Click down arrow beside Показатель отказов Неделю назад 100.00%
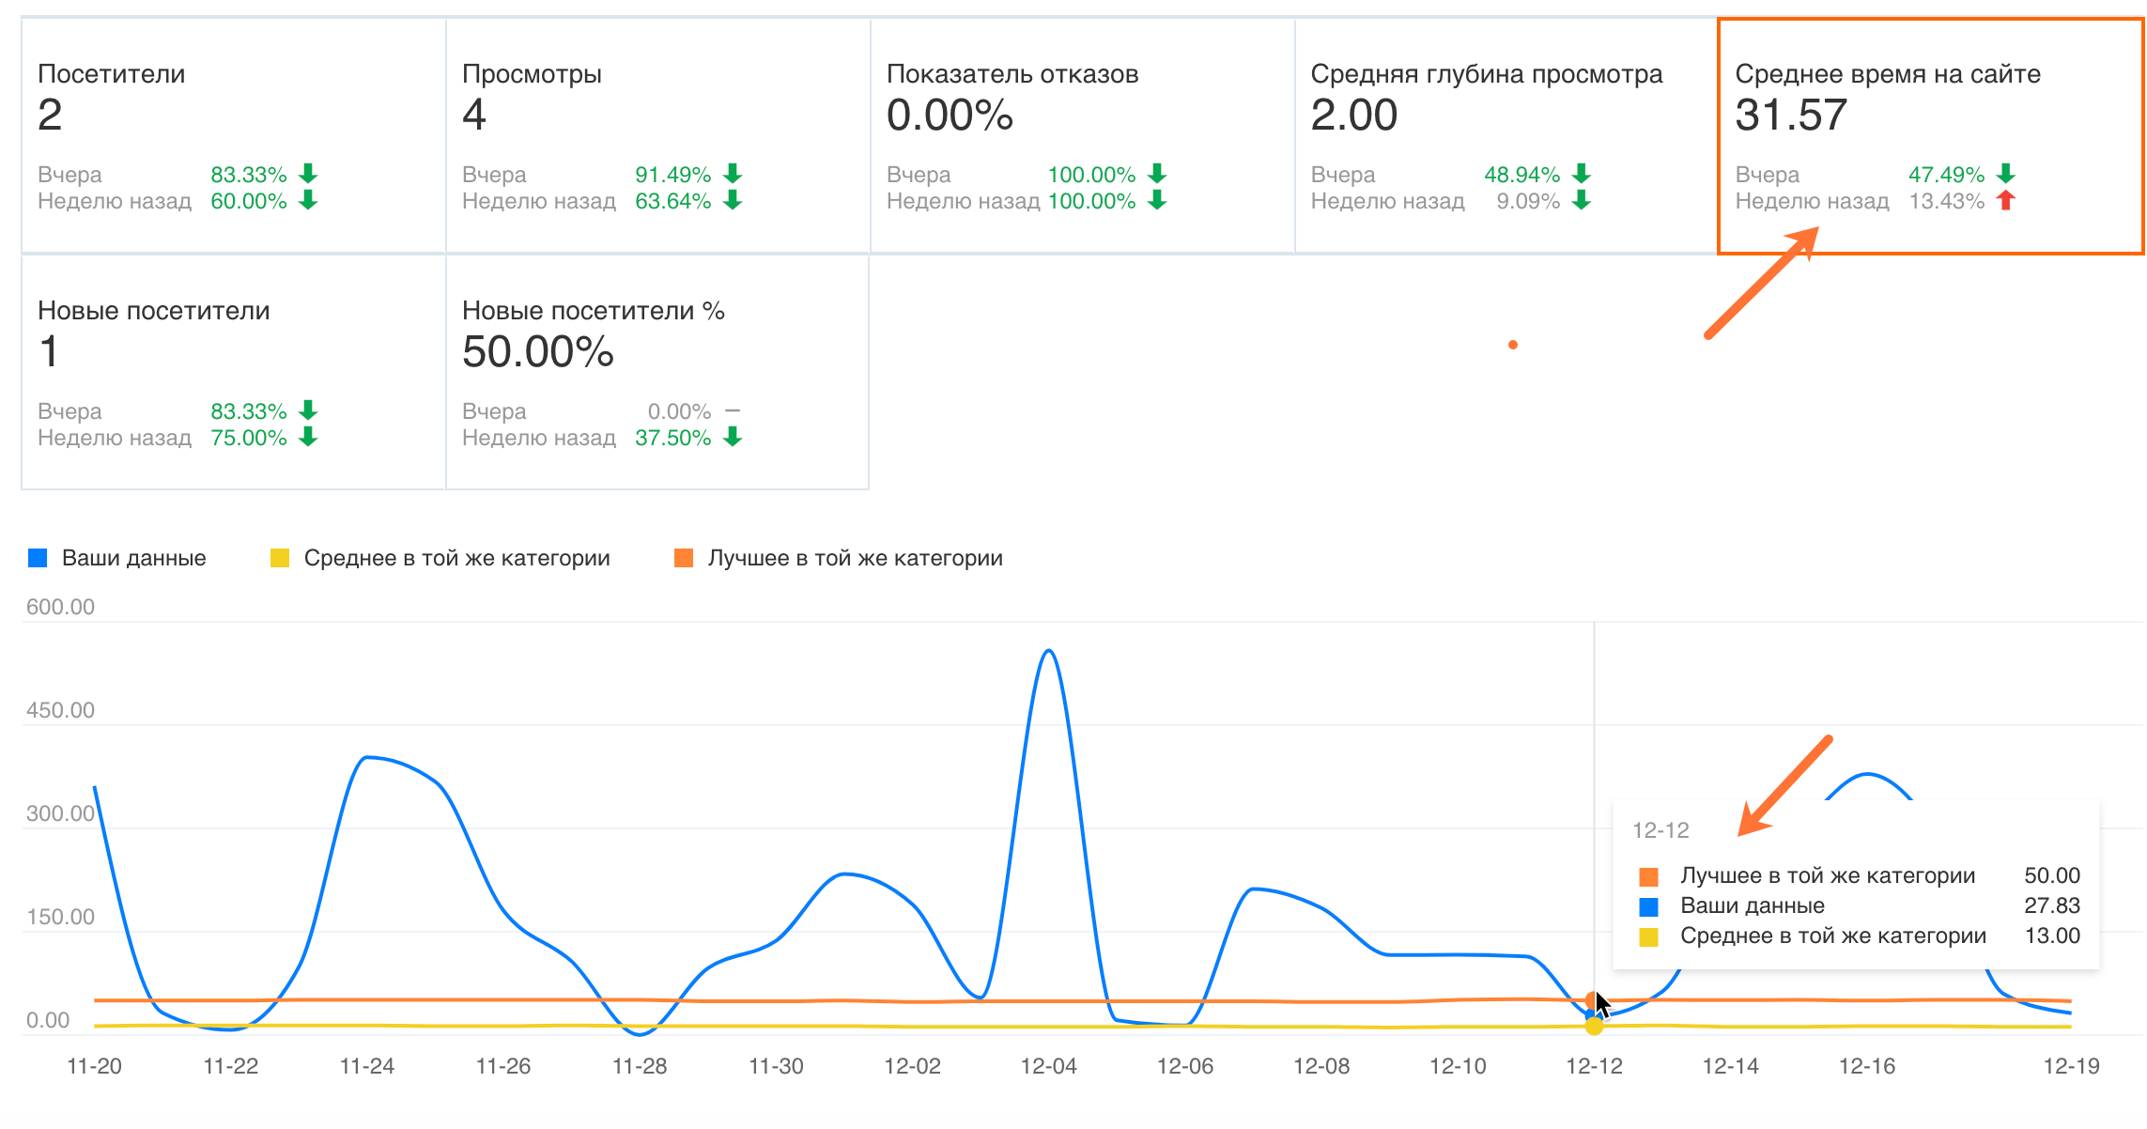Image resolution: width=2147 pixels, height=1129 pixels. coord(1157,200)
